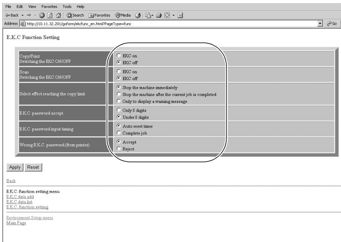Select Only 8 digits password option

pos(118,110)
